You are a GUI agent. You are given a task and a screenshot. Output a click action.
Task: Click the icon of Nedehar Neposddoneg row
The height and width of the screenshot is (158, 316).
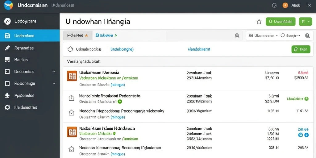tap(71, 113)
